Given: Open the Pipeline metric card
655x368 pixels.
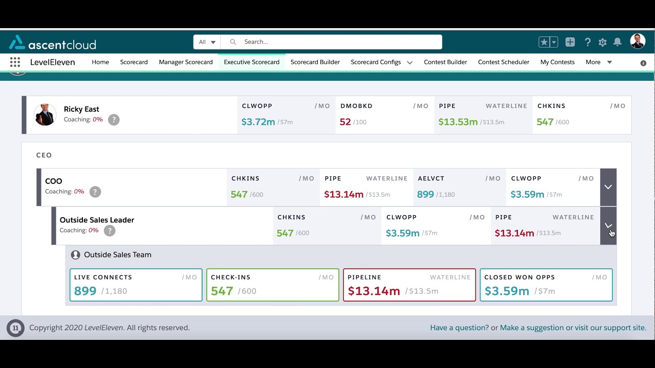Looking at the screenshot, I should [409, 285].
